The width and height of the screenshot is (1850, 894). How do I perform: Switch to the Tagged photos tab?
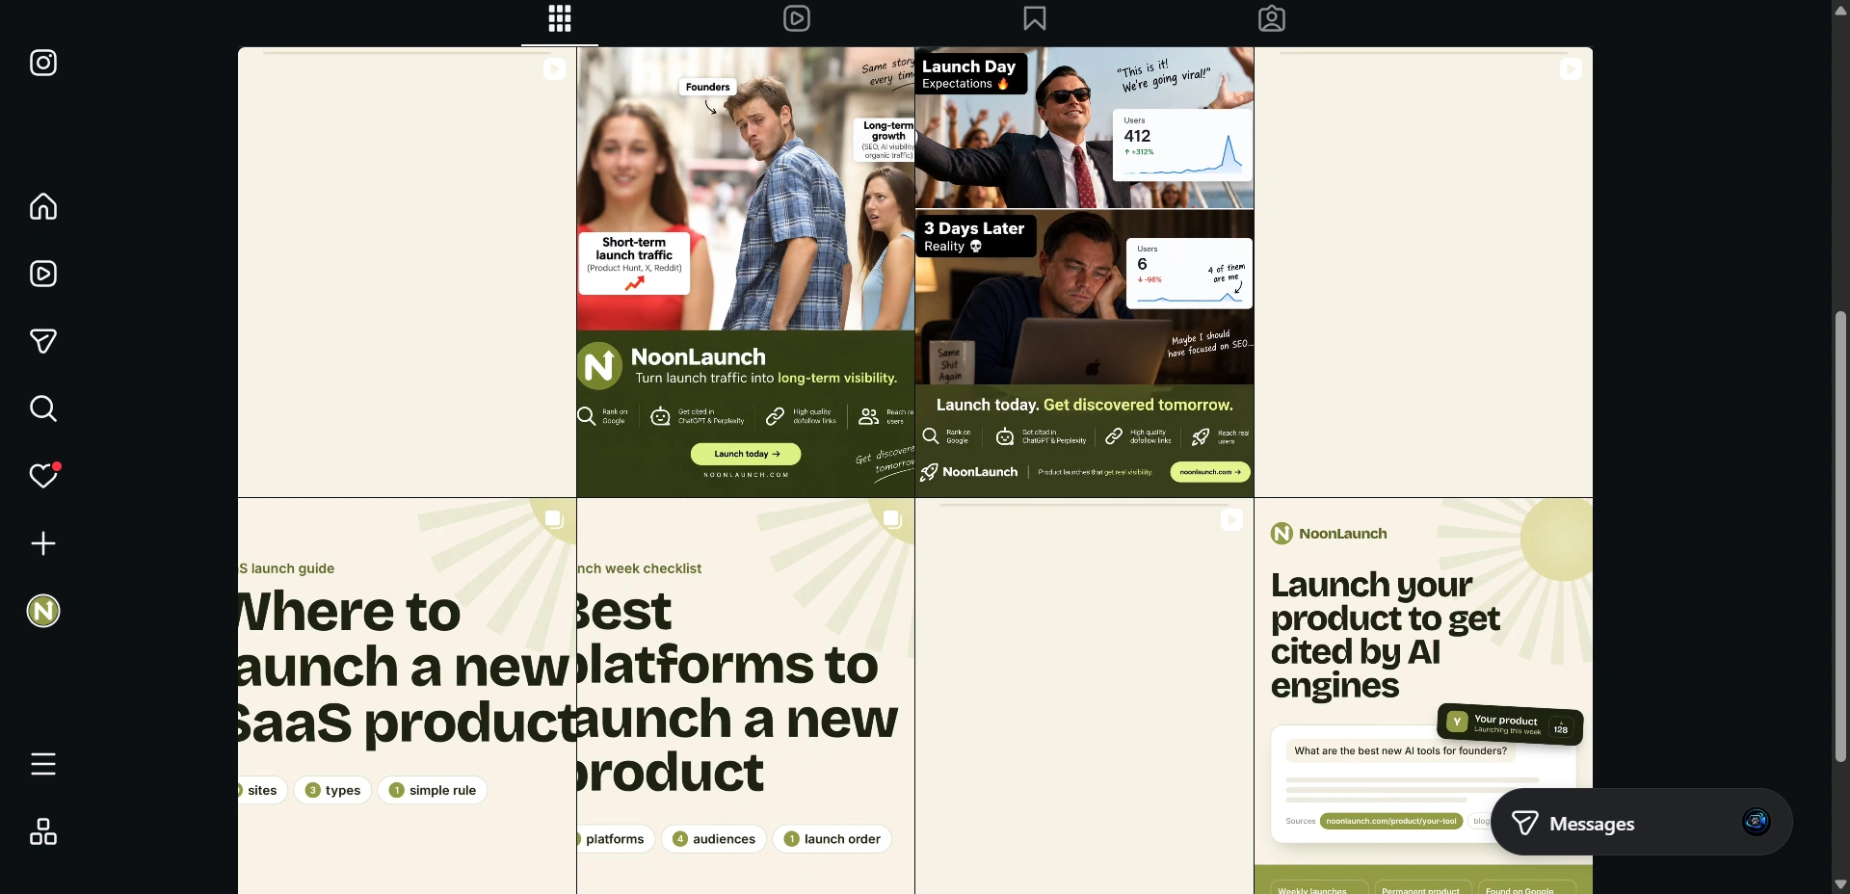point(1272,18)
